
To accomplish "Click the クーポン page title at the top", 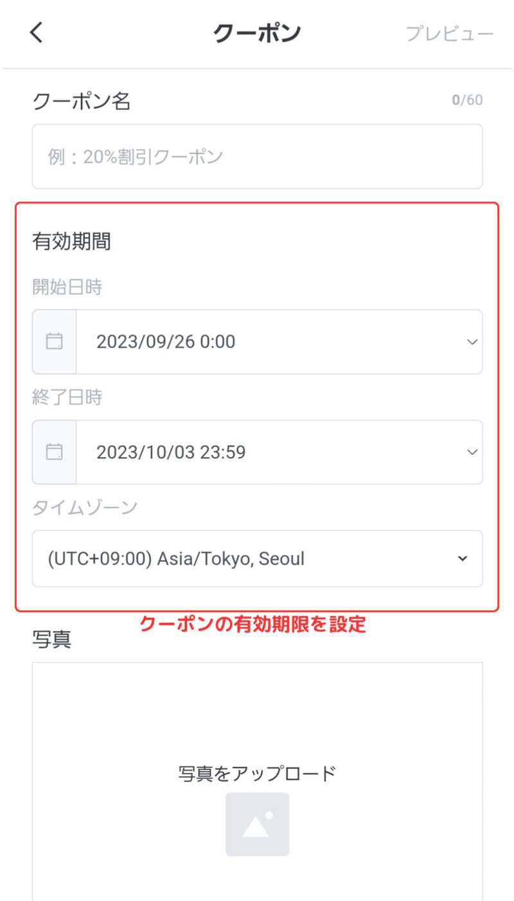I will [x=257, y=33].
